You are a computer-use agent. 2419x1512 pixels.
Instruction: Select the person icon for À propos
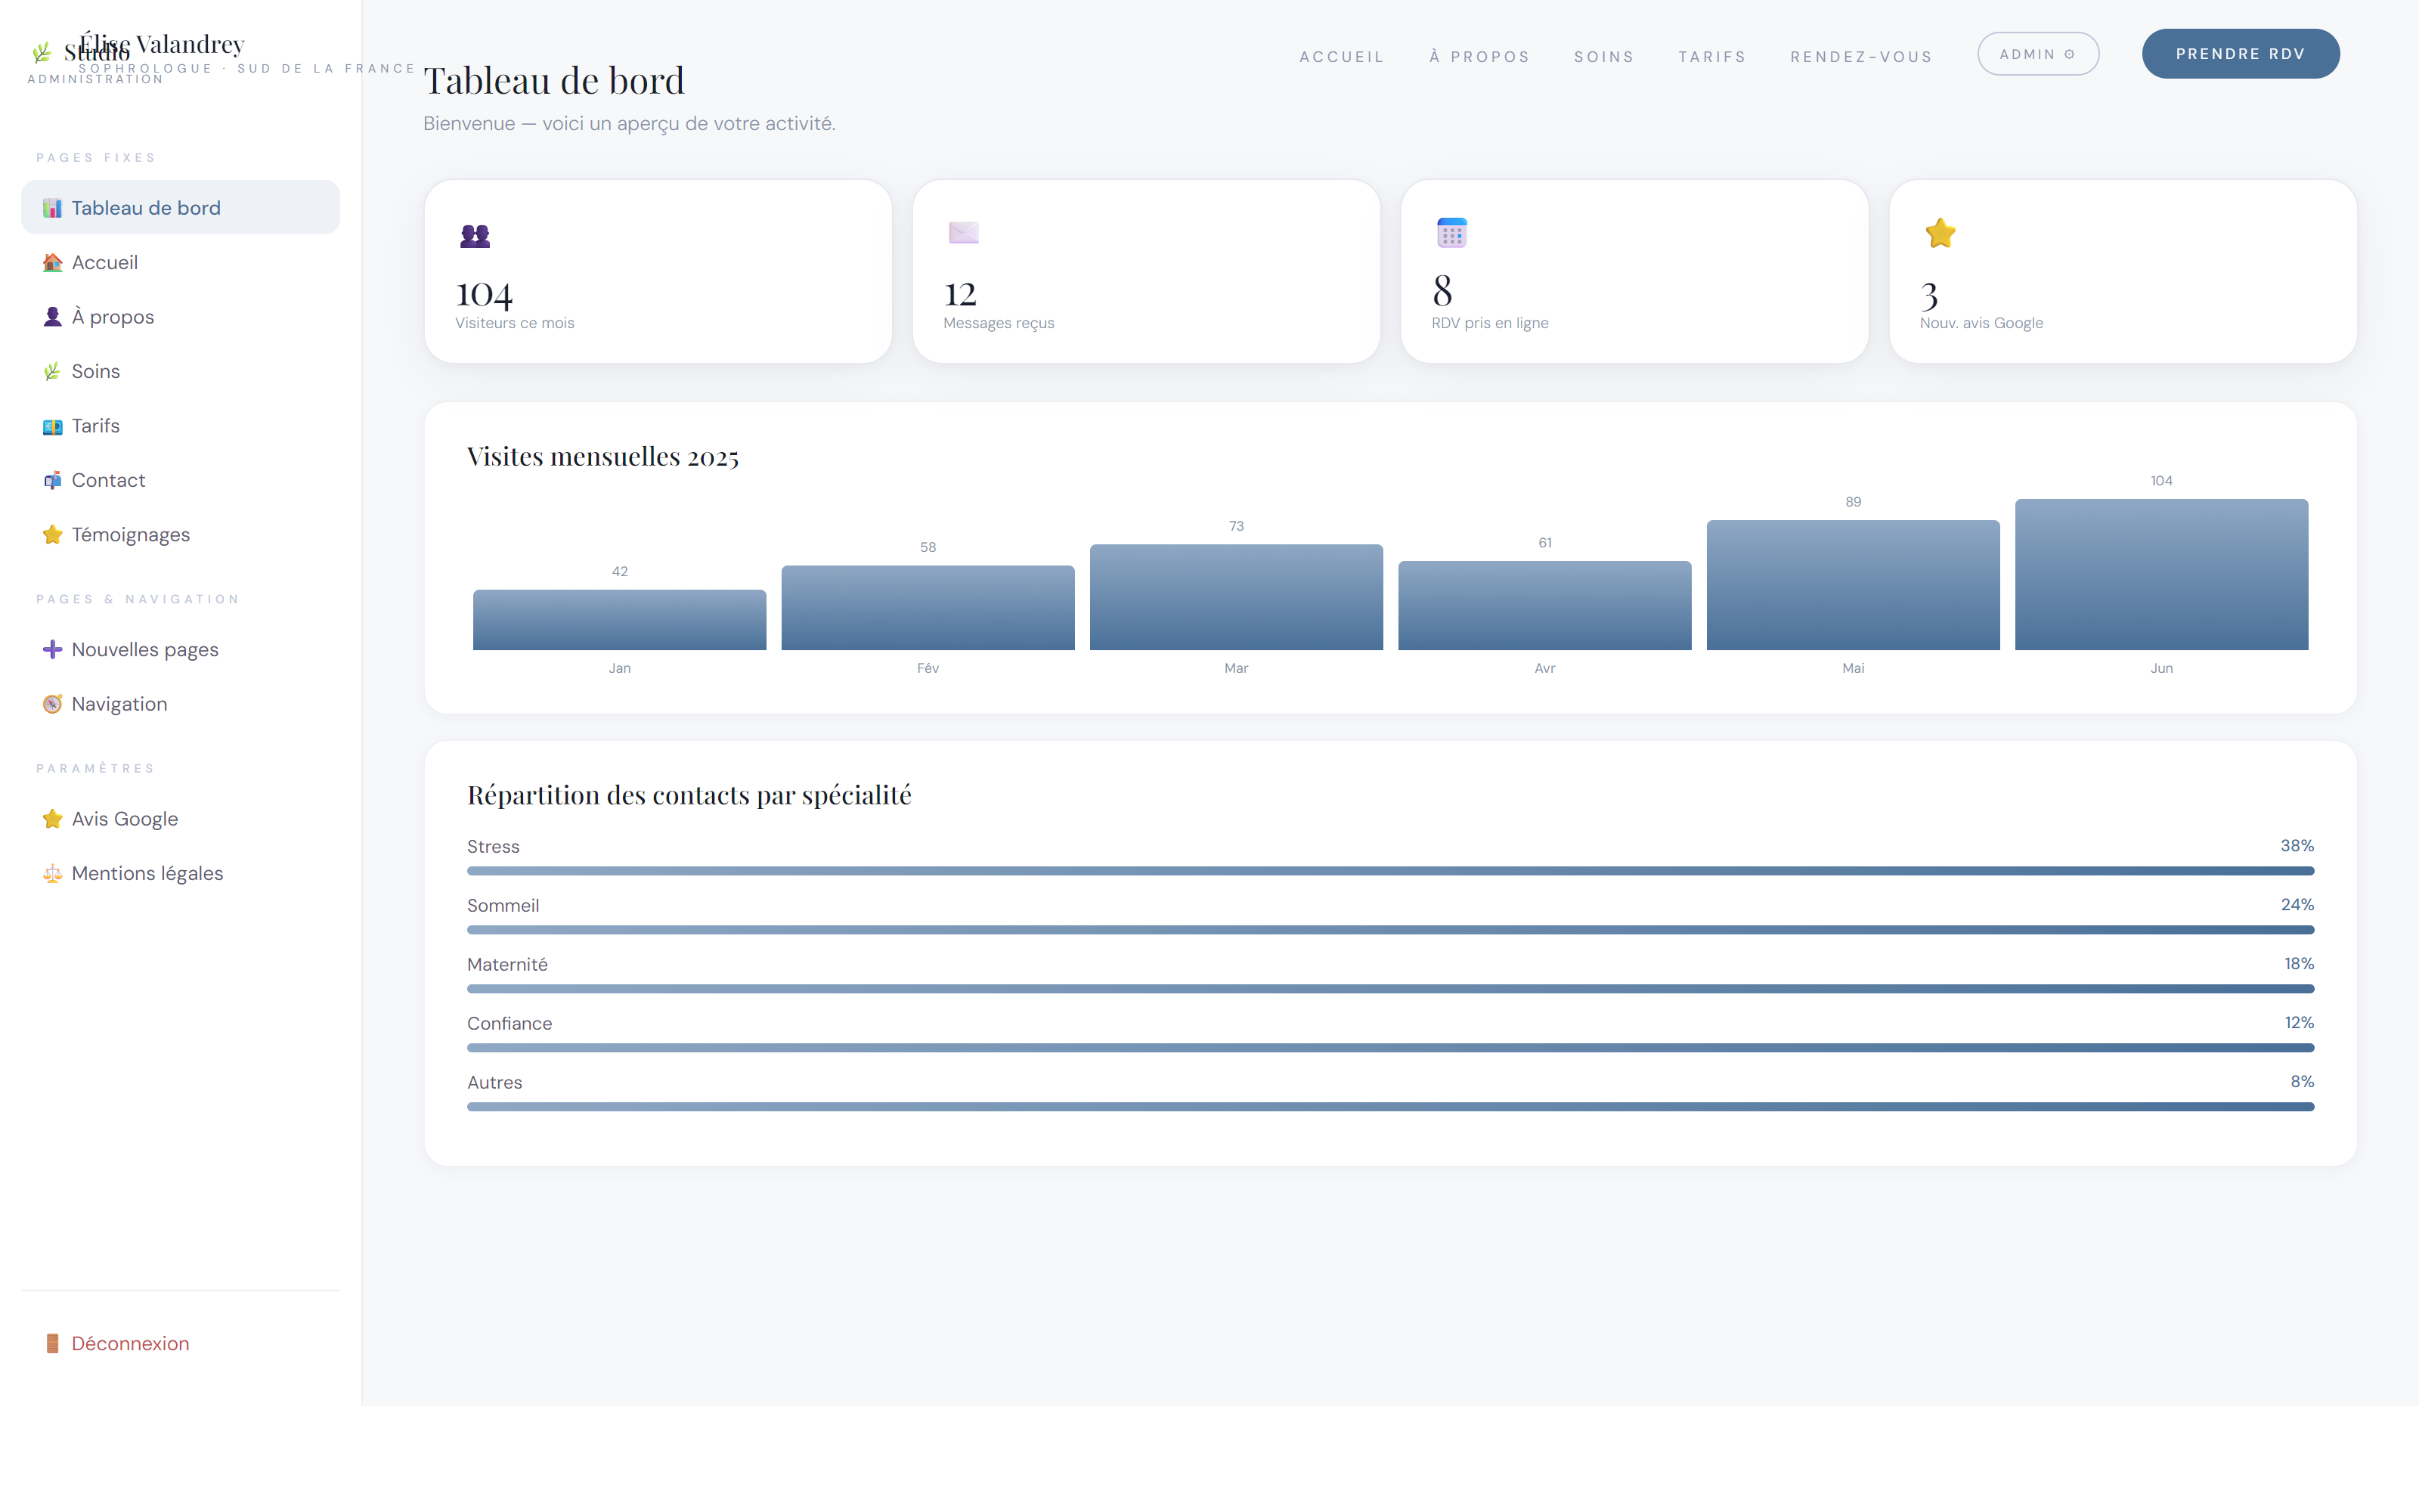(x=52, y=317)
